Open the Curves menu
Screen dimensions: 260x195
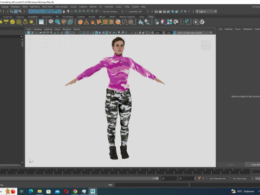point(73,6)
